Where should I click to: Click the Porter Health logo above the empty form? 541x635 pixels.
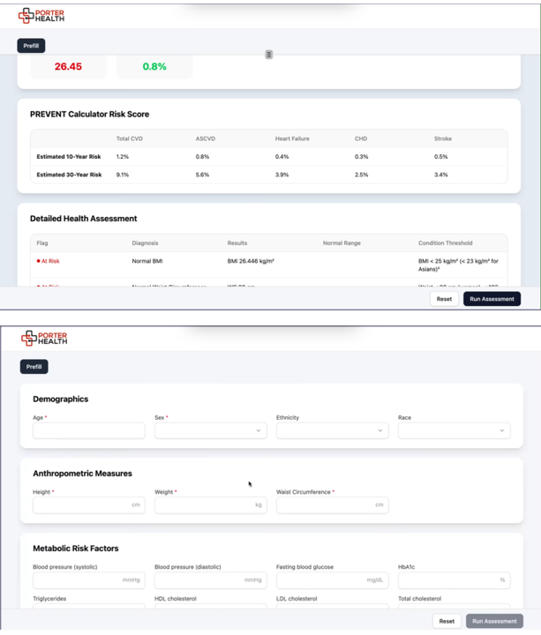pyautogui.click(x=44, y=337)
